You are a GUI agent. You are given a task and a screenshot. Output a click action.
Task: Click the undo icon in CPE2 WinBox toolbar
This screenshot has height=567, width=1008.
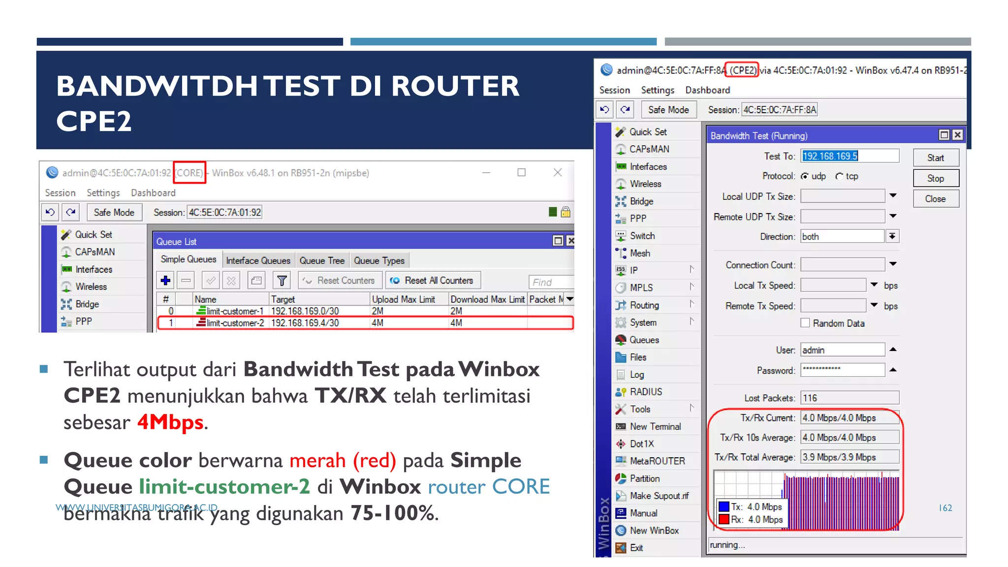[x=605, y=110]
